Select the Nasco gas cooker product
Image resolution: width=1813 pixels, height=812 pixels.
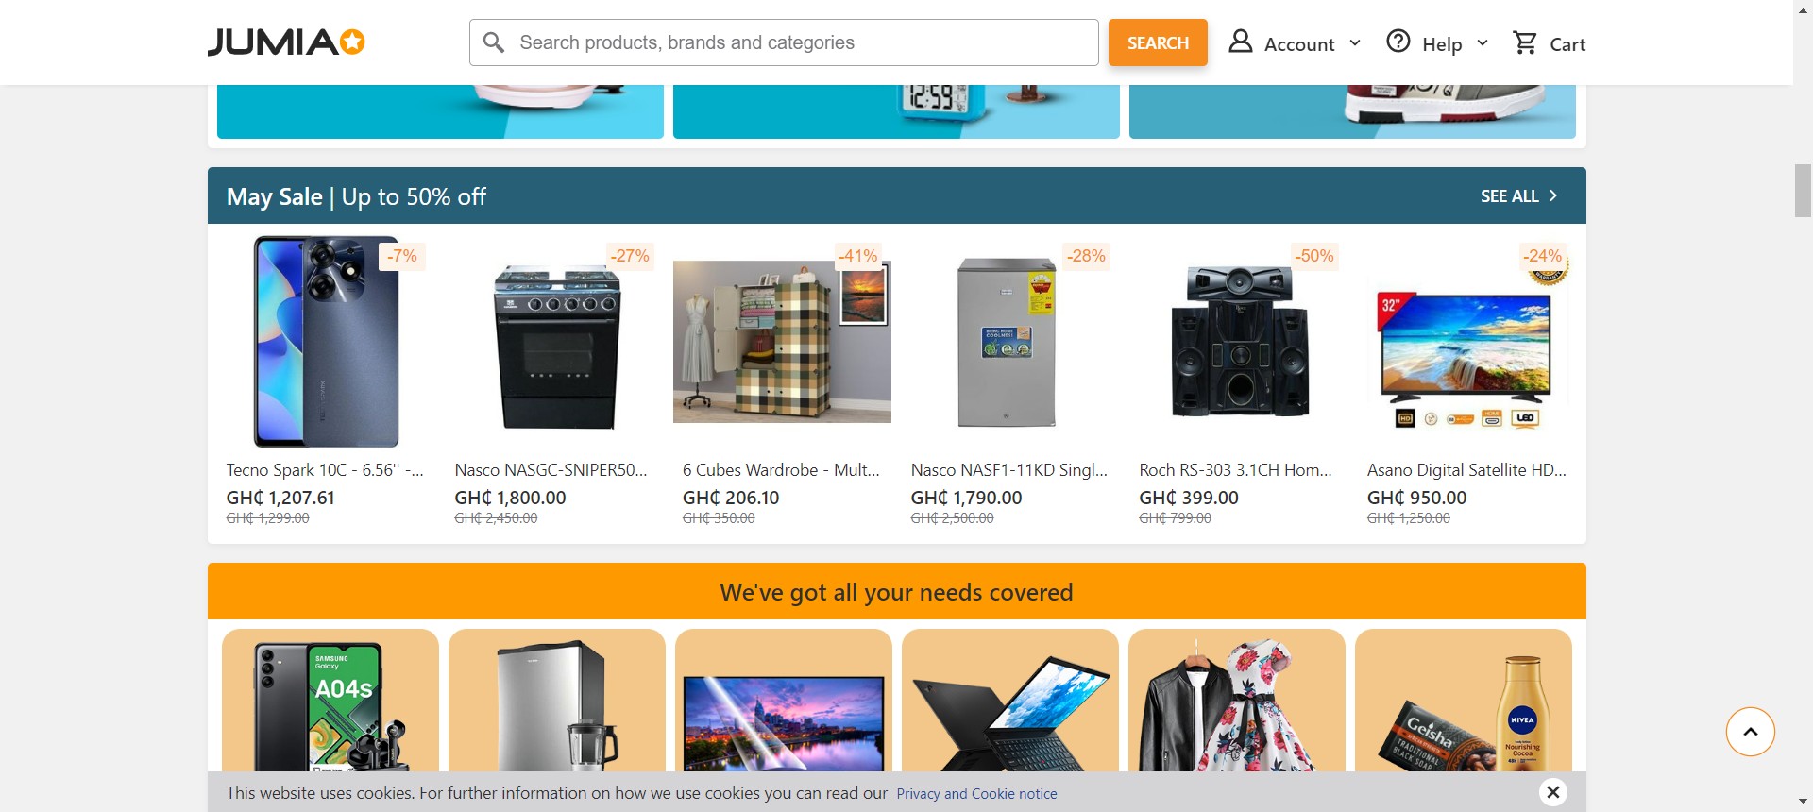tap(554, 382)
